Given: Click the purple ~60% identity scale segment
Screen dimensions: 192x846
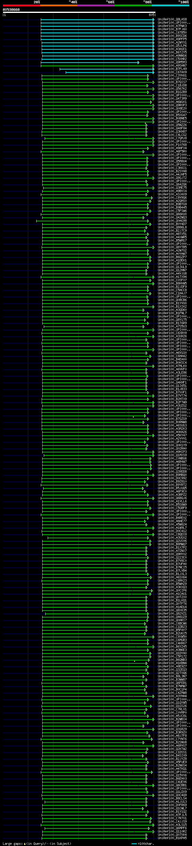Looking at the screenshot, I should pos(96,5).
